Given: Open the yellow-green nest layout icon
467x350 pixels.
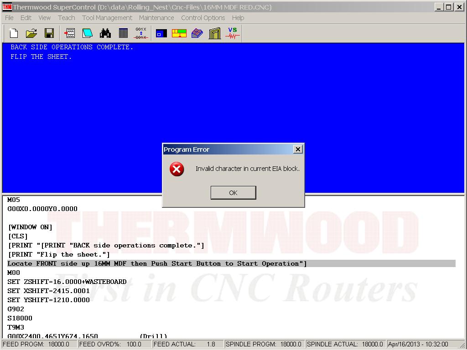Looking at the screenshot, I should click(179, 33).
